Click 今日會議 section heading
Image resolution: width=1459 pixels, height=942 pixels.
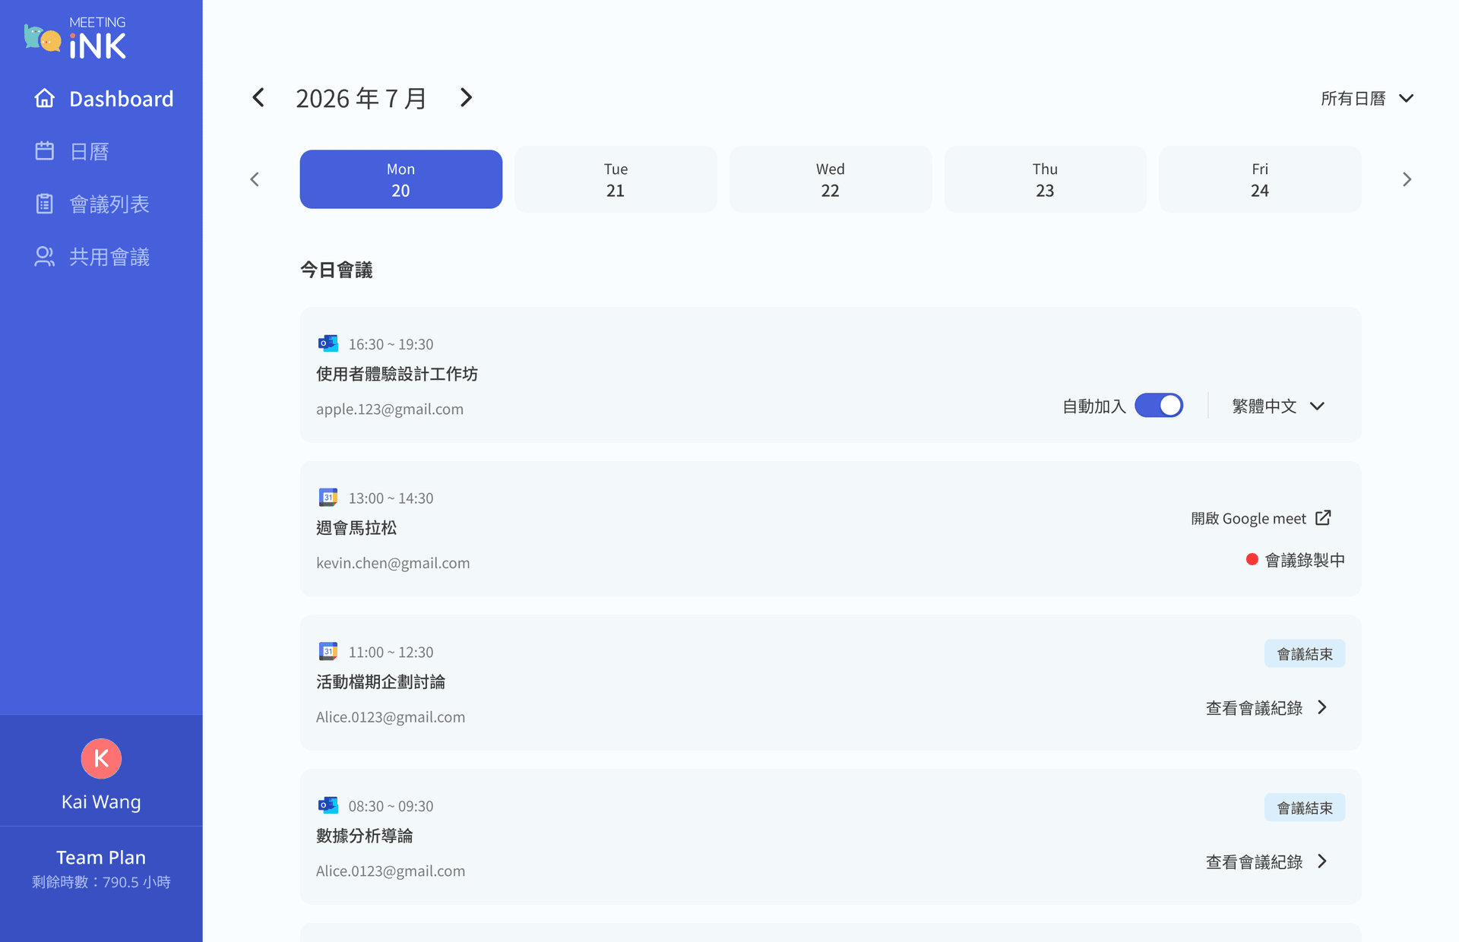[336, 270]
